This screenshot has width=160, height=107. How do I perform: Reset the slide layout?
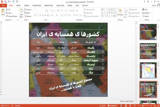coord(27,13)
